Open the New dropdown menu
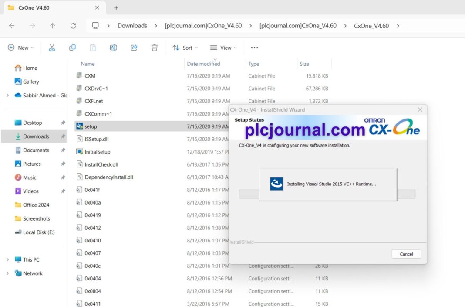 coord(21,48)
